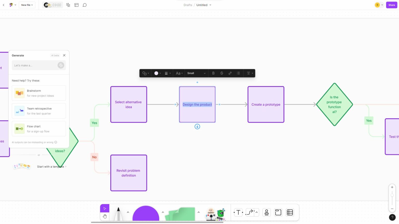Viewport: 399px width, 224px height.
Task: Open the Untitled file menu
Action: pos(204,5)
